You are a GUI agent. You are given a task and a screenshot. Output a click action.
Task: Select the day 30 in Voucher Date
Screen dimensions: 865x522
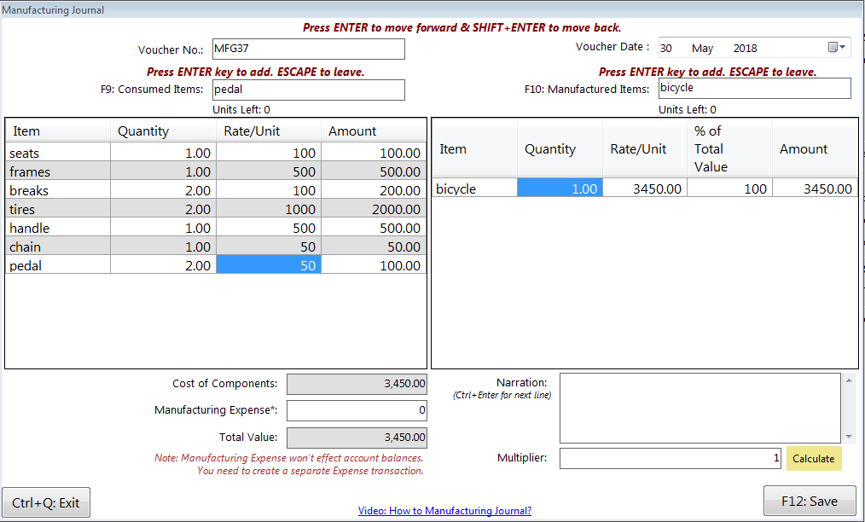[666, 48]
